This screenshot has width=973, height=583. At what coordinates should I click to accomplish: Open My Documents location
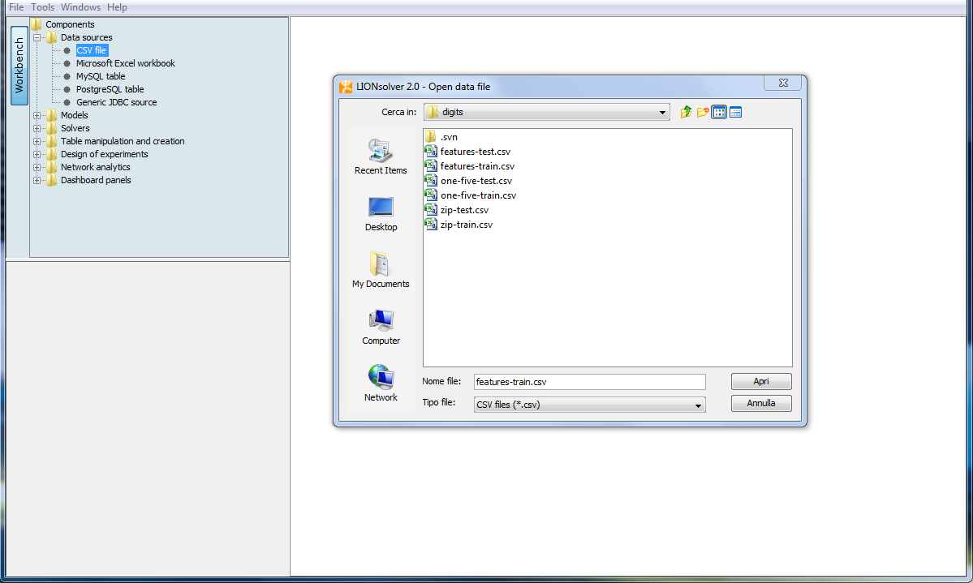click(x=381, y=270)
